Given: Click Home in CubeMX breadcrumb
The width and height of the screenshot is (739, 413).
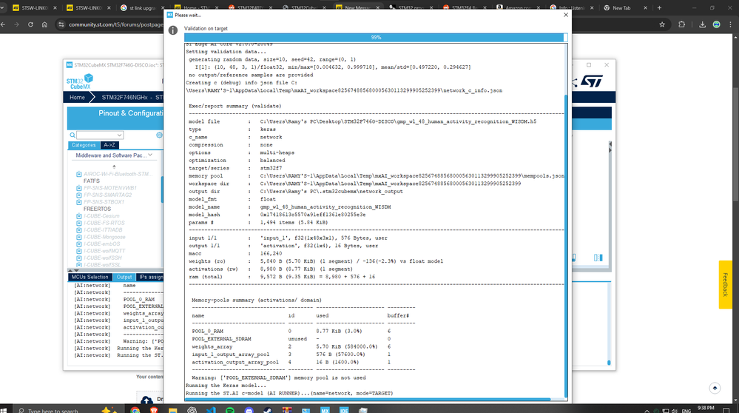Looking at the screenshot, I should pos(77,98).
